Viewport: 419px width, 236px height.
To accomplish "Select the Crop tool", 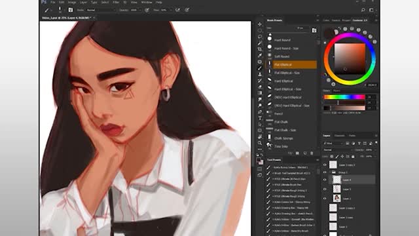I will coord(260,49).
